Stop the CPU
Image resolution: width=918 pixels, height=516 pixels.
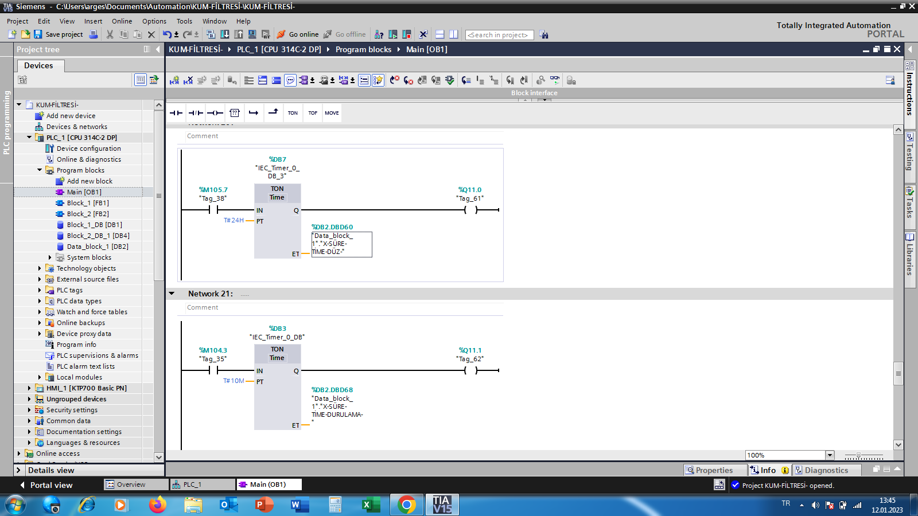(x=407, y=34)
